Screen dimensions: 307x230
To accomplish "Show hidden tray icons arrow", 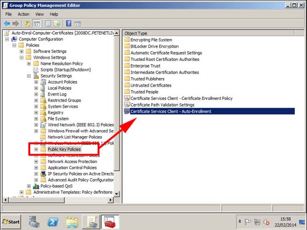I will tap(239, 222).
